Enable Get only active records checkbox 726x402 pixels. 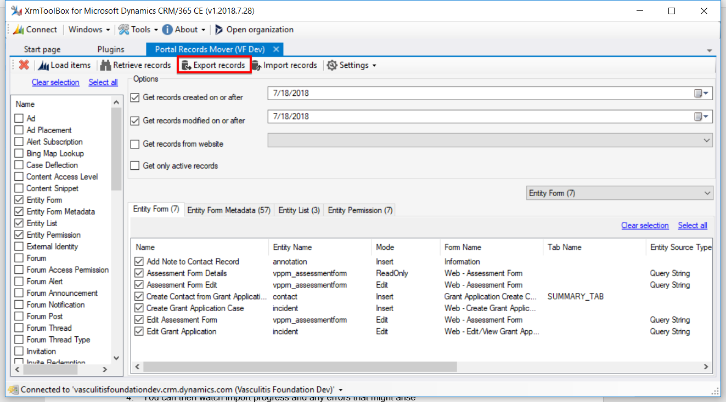(x=135, y=166)
